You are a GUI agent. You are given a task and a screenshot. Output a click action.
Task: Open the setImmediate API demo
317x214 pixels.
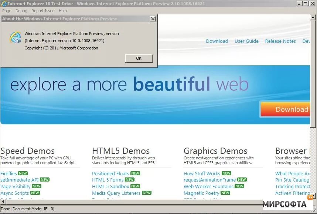pos(20,180)
